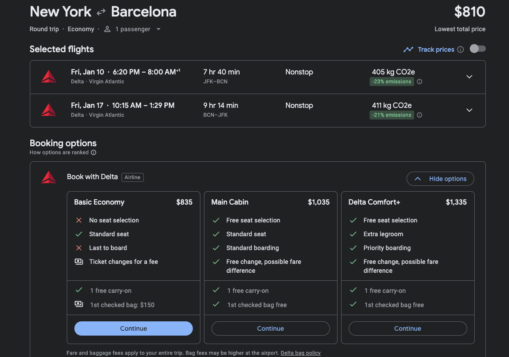The width and height of the screenshot is (509, 357).
Task: Click the Delta Comfort+ fare title
Action: coord(374,202)
